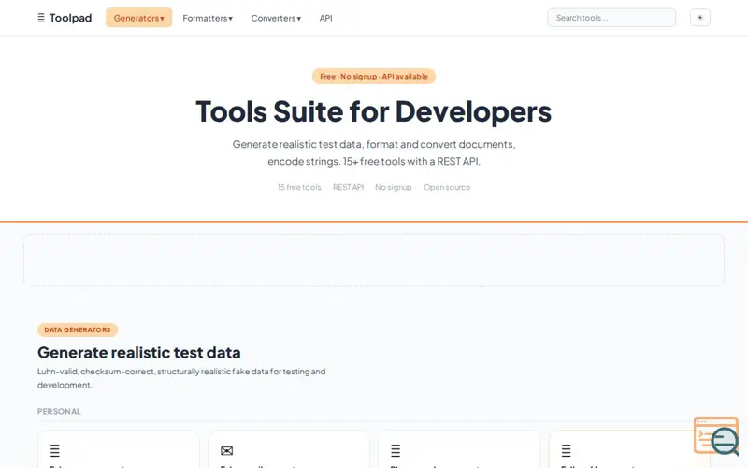
Task: Click the 'REST API' hero text
Action: tap(348, 187)
